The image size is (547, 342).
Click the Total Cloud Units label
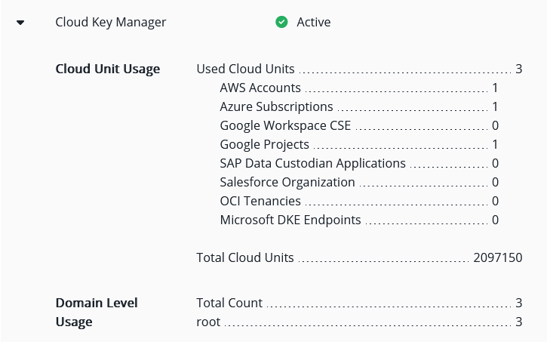pos(245,257)
